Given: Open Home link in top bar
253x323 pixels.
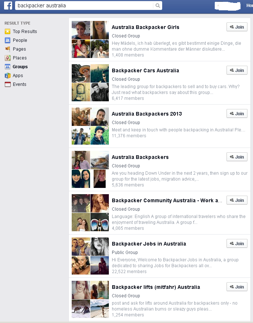Looking at the screenshot, I should [x=249, y=6].
